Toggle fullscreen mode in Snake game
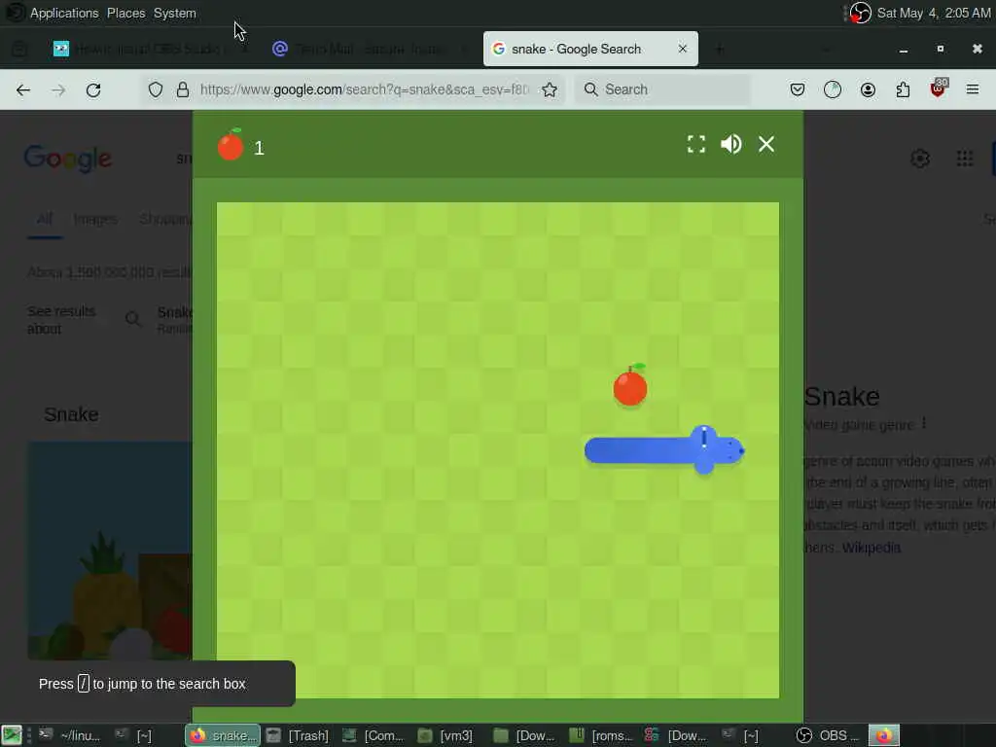The height and width of the screenshot is (747, 996). pos(696,144)
